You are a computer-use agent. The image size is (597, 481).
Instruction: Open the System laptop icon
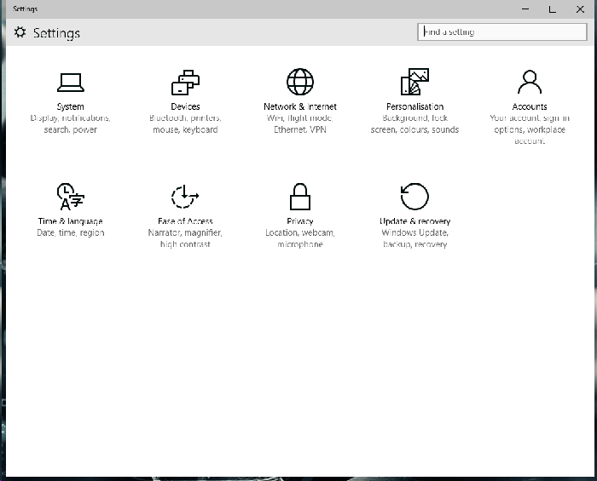coord(70,83)
